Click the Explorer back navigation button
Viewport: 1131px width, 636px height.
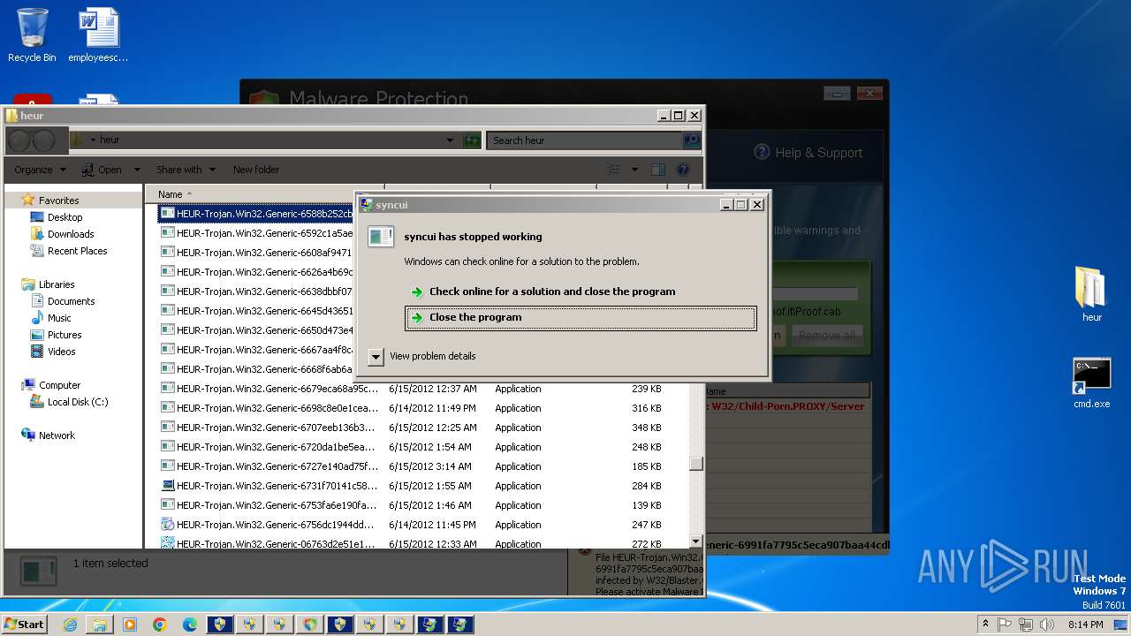(x=19, y=140)
